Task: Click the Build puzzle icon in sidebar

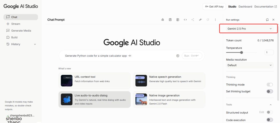Action: pos(8,38)
